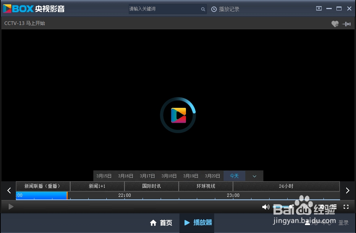Select program 新闻1+1
The width and height of the screenshot is (356, 233).
(x=97, y=186)
